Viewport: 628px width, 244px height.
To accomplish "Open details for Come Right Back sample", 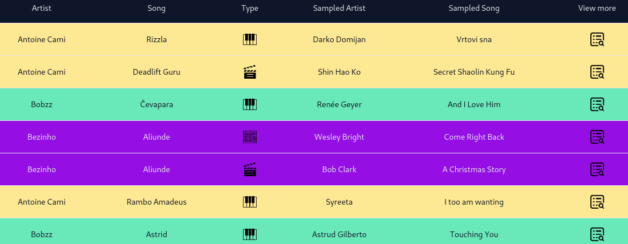I will point(597,137).
